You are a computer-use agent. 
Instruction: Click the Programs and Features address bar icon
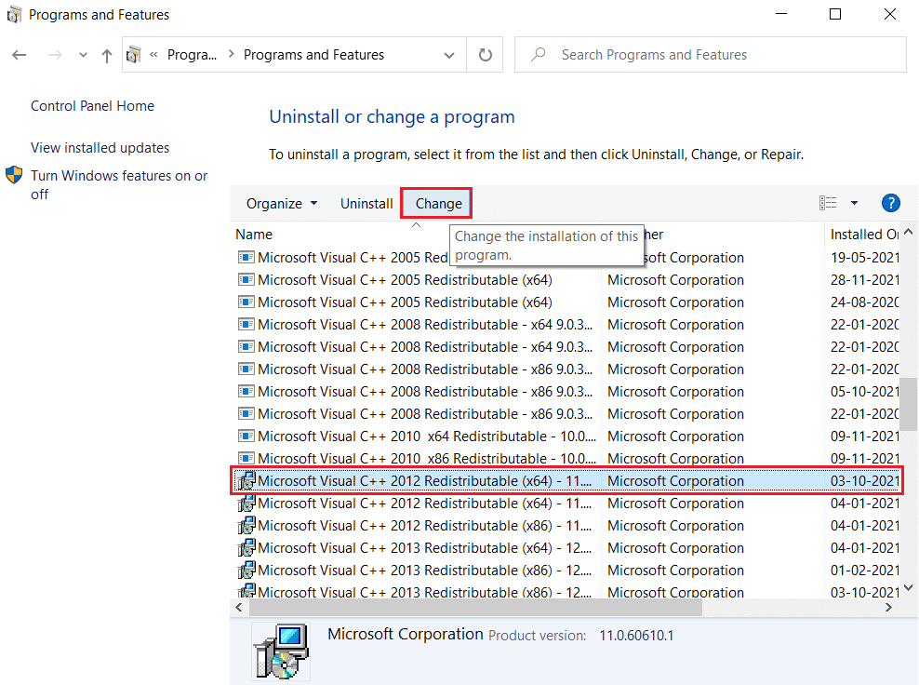point(134,55)
